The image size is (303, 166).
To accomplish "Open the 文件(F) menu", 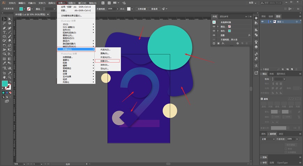I will (12, 3).
